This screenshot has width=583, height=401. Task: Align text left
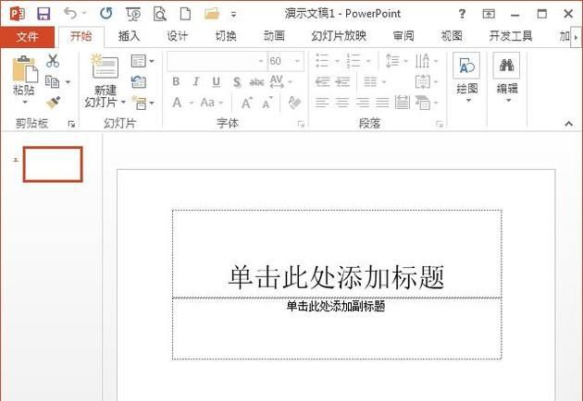pyautogui.click(x=322, y=103)
